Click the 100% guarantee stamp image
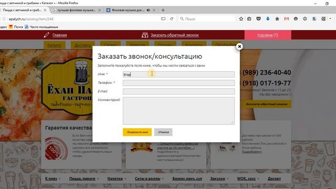The width and height of the screenshot is (336, 189). tap(56, 149)
